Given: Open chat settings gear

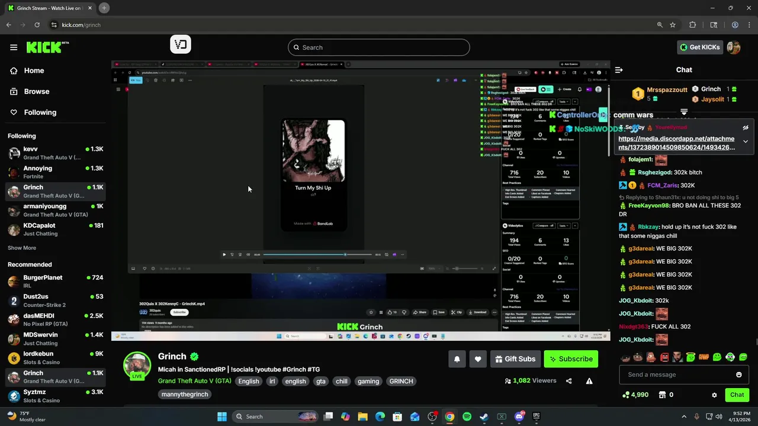Looking at the screenshot, I should [714, 395].
